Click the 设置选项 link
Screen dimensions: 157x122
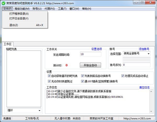(97, 49)
